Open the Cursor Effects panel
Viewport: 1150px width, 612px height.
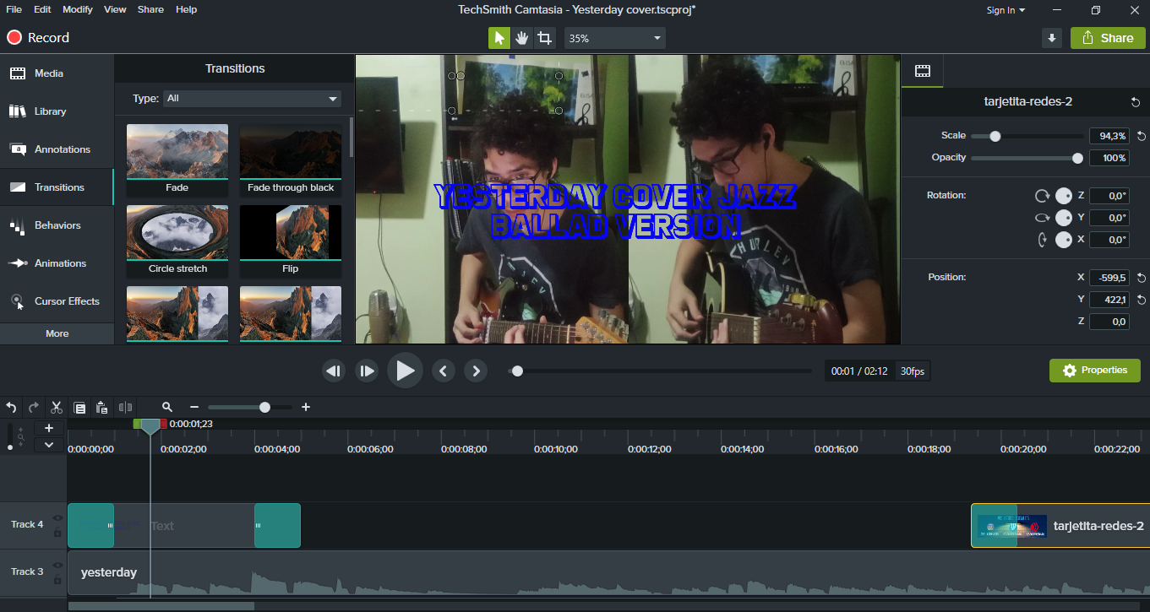tap(57, 301)
